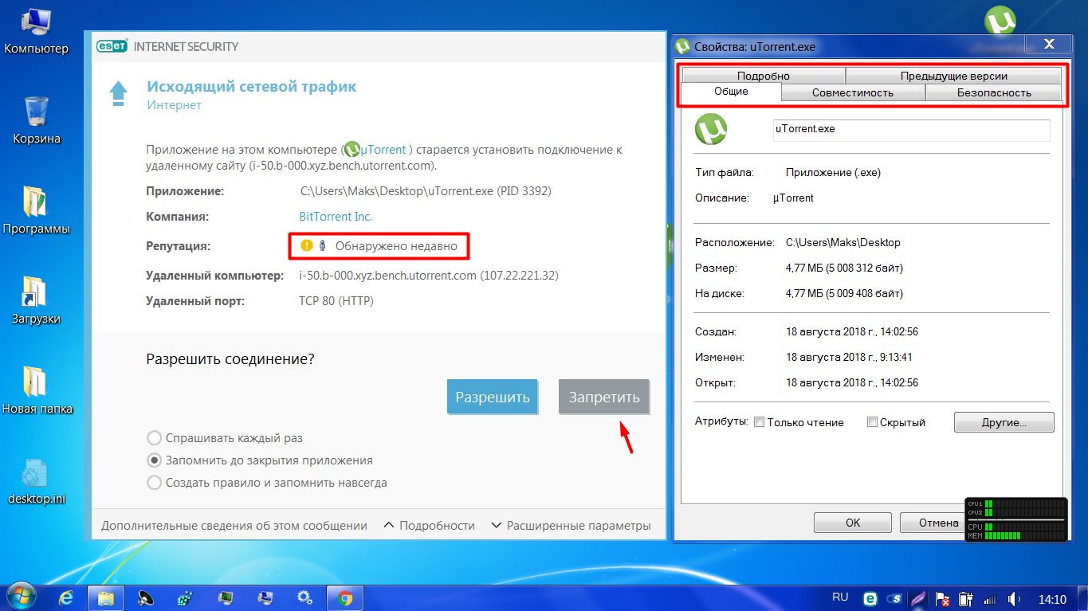The width and height of the screenshot is (1088, 611).
Task: Open Windows Explorer from the taskbar
Action: click(106, 597)
